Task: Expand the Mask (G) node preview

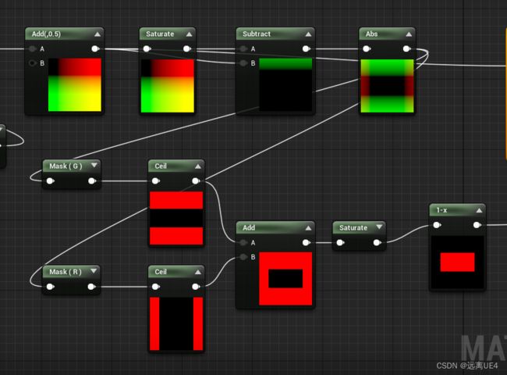Action: (x=94, y=166)
